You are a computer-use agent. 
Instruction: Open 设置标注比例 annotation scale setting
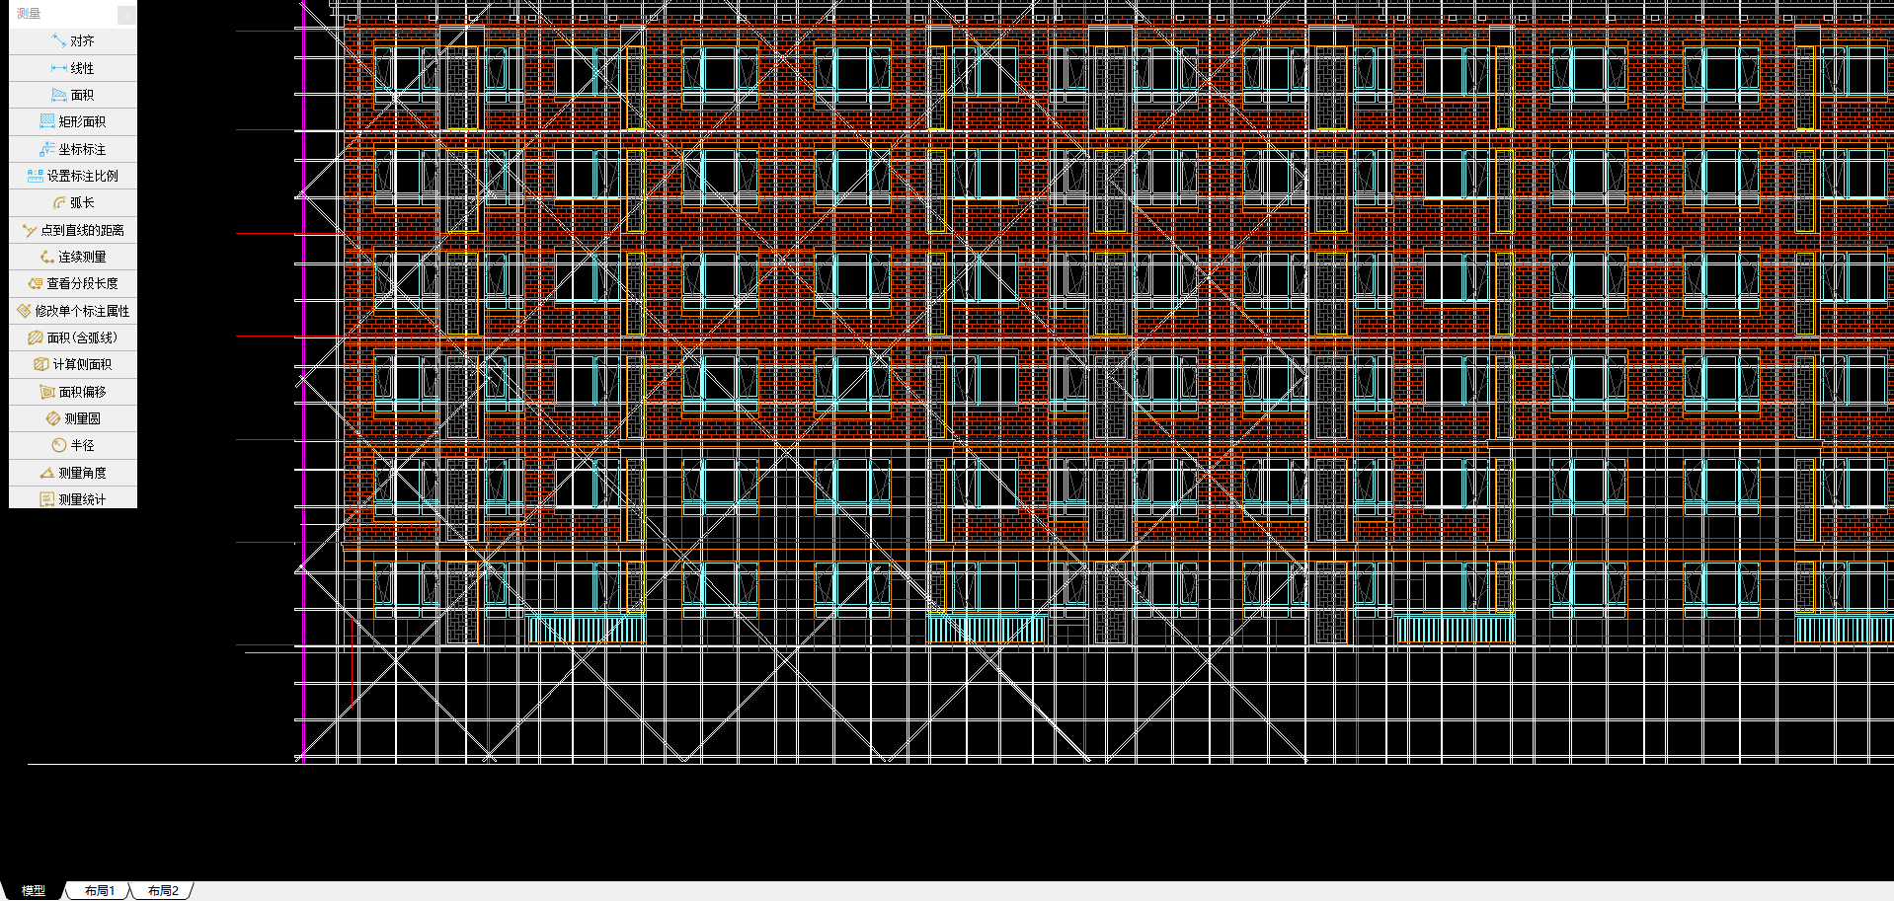(x=73, y=176)
